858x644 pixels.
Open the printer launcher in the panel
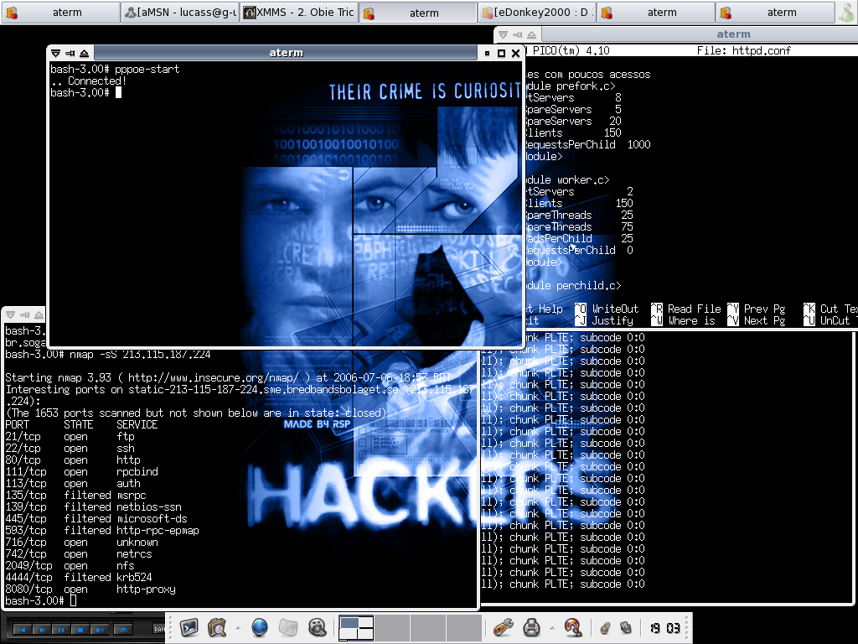click(531, 627)
